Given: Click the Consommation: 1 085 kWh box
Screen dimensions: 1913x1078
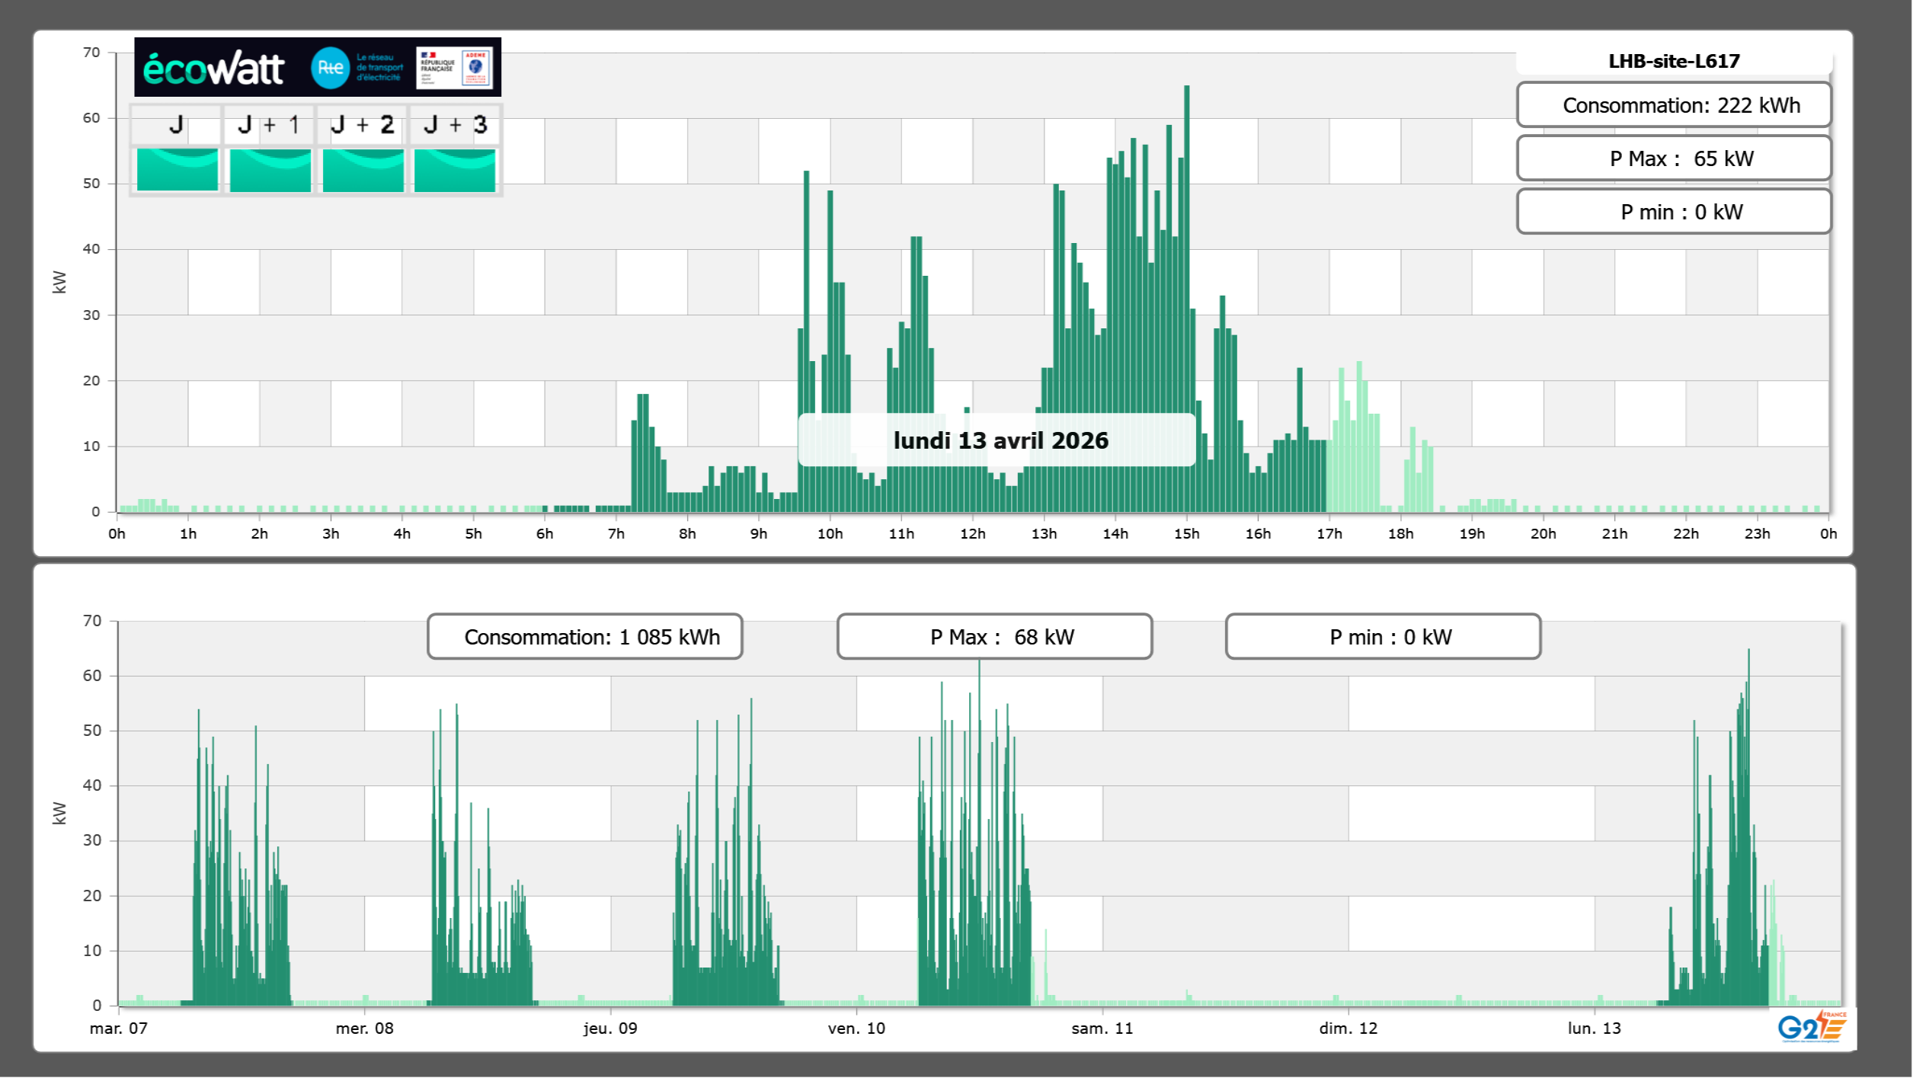Looking at the screenshot, I should pyautogui.click(x=584, y=637).
